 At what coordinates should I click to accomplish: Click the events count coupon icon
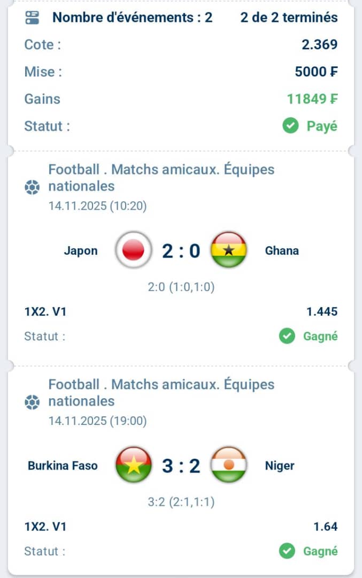32,18
